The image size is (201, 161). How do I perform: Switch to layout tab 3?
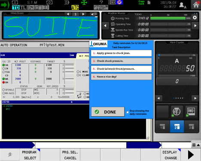pos(192,127)
